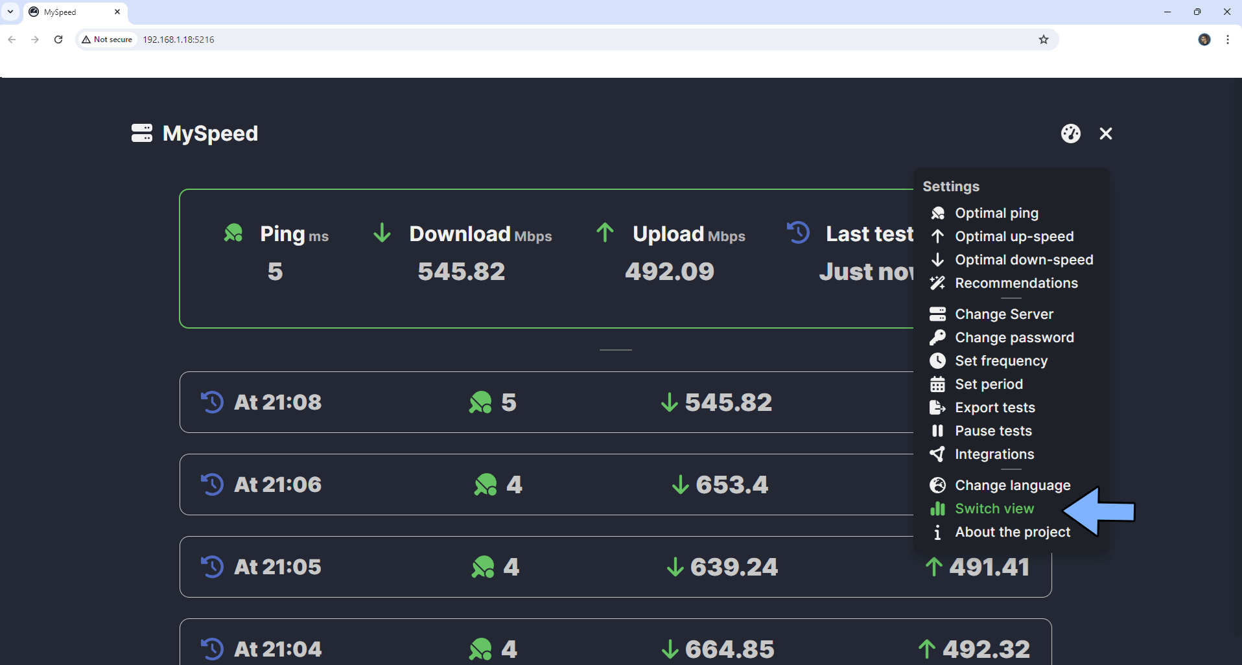The width and height of the screenshot is (1242, 665).
Task: Go back in browser history
Action: 12,40
